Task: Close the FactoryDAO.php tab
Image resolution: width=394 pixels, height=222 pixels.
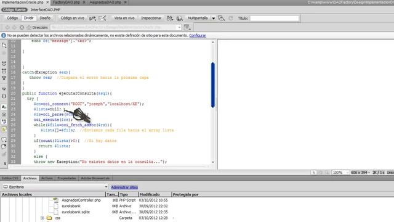Action: coord(84,2)
